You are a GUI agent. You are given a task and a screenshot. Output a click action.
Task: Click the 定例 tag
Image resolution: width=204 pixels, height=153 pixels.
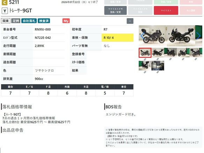pos(16,21)
